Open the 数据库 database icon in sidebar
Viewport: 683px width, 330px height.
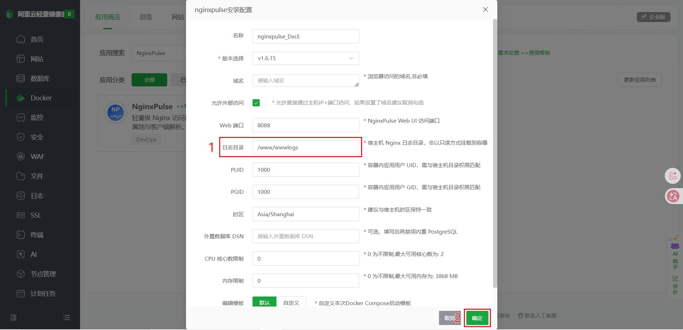pos(21,78)
